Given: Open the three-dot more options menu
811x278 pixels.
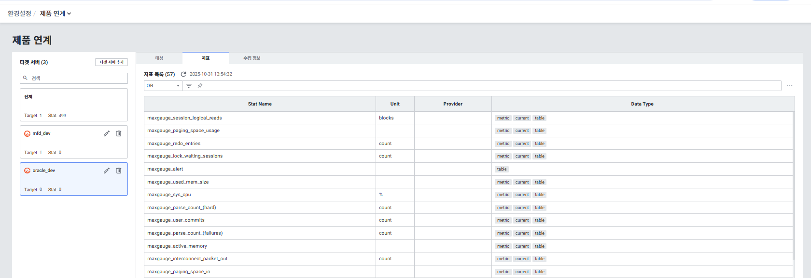Looking at the screenshot, I should coord(789,86).
